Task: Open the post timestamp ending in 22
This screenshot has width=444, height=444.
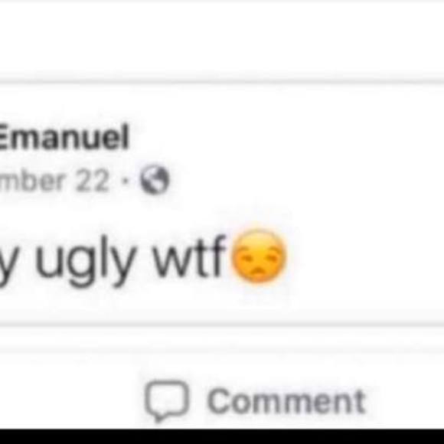Action: 54,181
